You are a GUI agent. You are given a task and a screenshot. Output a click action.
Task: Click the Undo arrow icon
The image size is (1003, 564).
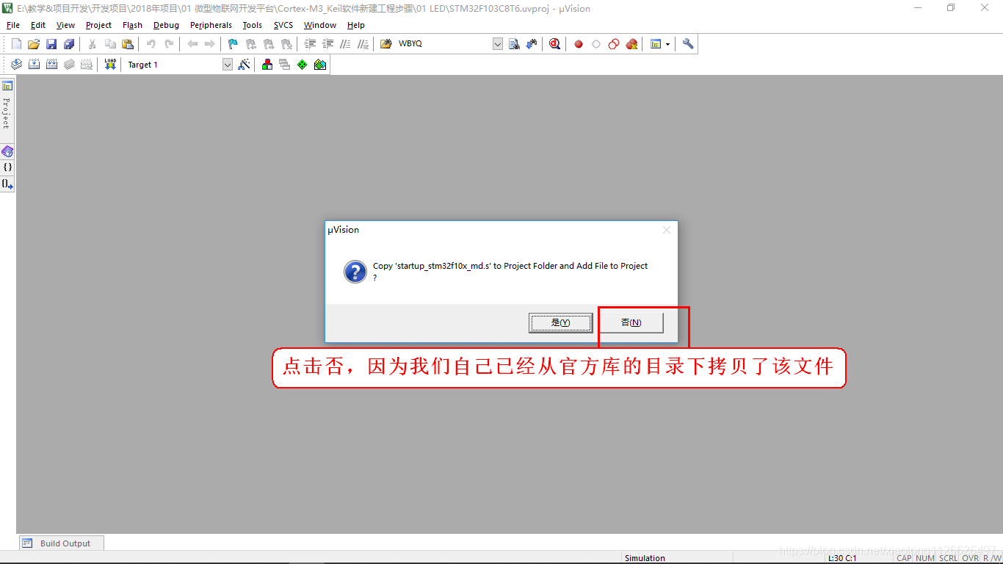click(151, 44)
